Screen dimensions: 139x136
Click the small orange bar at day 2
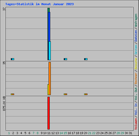point(13,94)
